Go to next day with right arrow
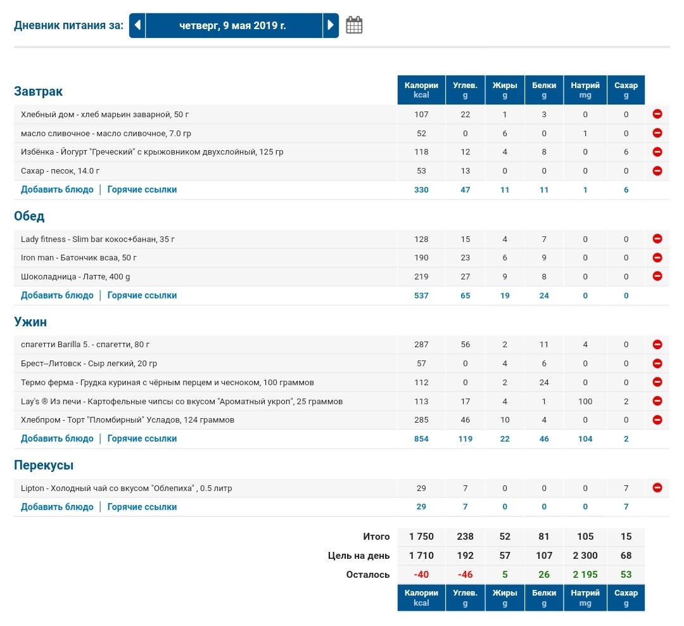Image resolution: width=684 pixels, height=626 pixels. [330, 26]
